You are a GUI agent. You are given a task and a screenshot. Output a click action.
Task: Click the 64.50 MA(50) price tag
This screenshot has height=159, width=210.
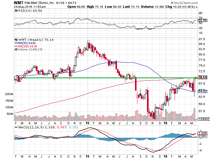(202, 91)
